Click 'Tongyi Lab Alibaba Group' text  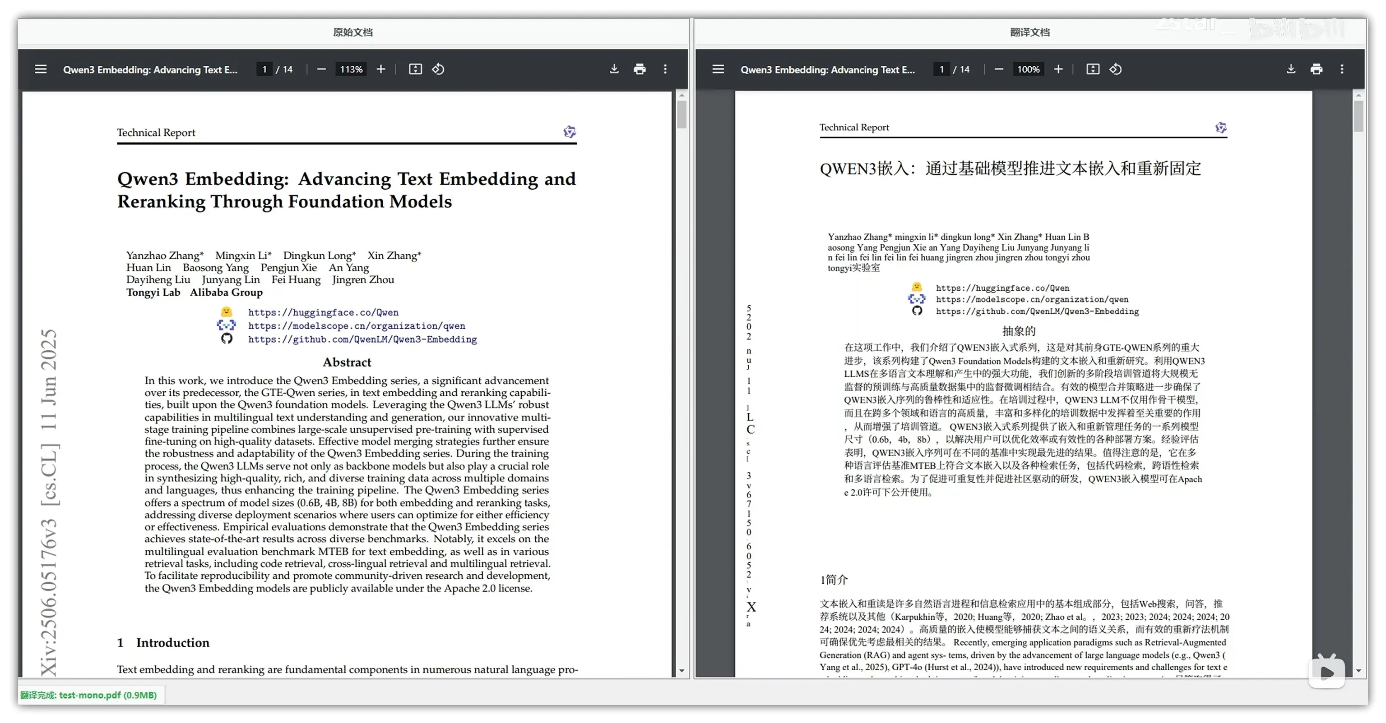point(194,293)
